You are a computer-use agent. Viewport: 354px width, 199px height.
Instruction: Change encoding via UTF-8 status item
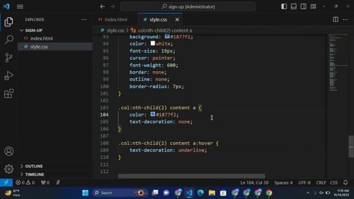304,182
